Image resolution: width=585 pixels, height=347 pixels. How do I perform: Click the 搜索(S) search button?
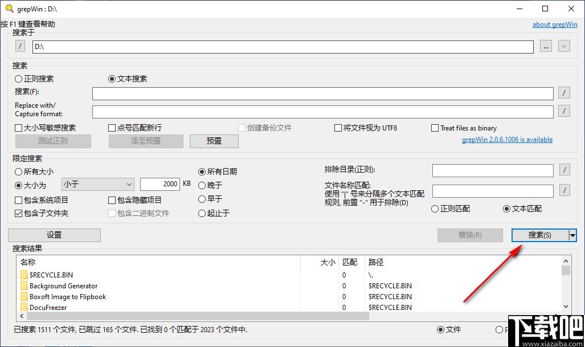tap(540, 235)
